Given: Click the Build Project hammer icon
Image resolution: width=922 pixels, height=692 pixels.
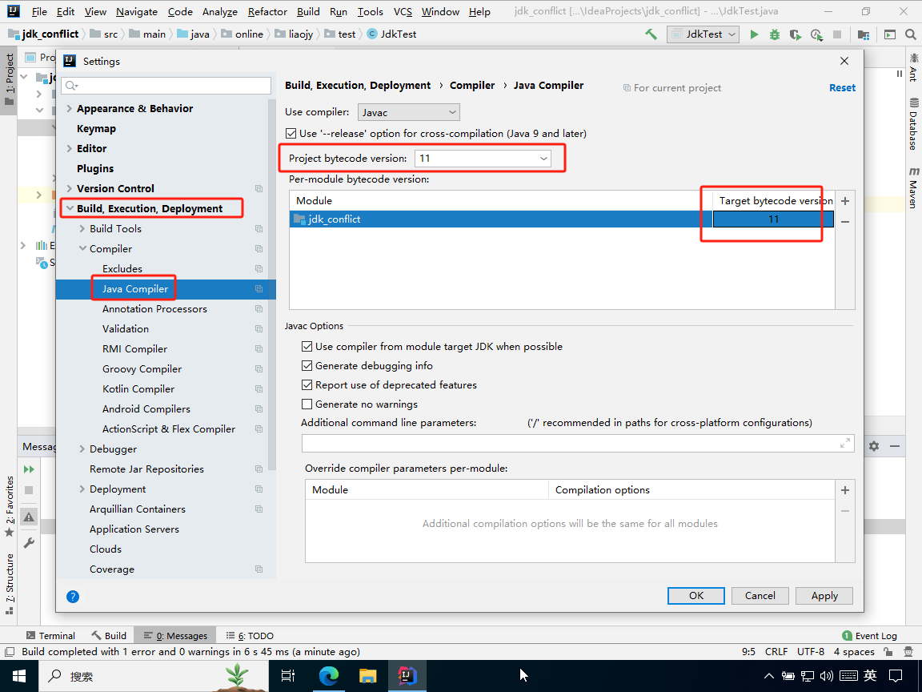Looking at the screenshot, I should click(651, 34).
